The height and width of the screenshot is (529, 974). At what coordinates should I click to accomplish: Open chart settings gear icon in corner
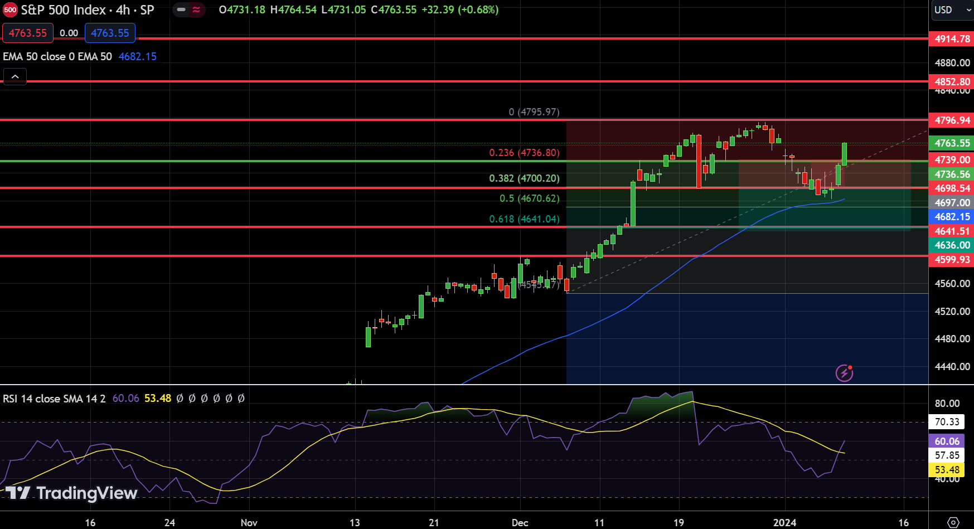click(x=953, y=522)
